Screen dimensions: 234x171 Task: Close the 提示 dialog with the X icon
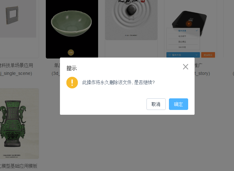(x=186, y=67)
